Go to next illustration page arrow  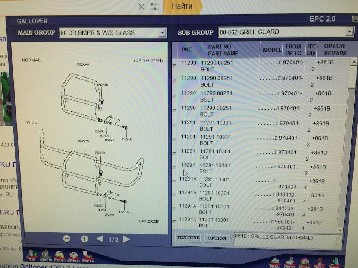click(x=126, y=239)
